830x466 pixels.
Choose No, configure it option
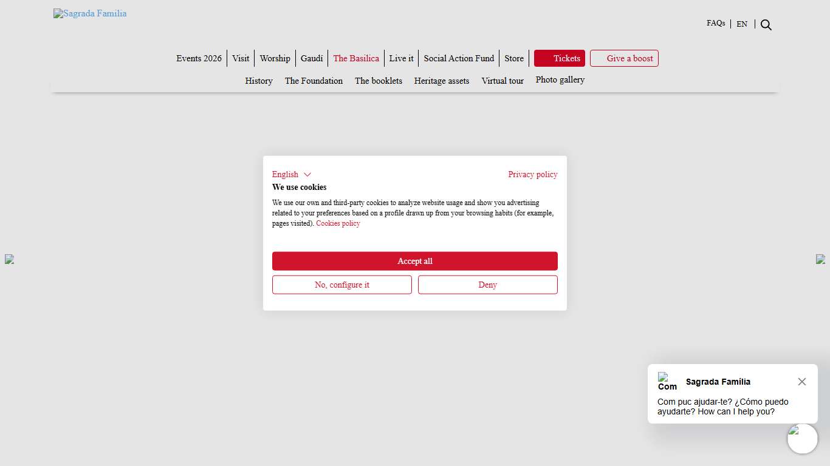(341, 285)
